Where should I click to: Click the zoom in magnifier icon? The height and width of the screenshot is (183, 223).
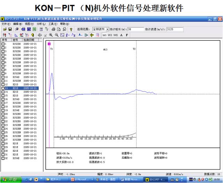(51, 35)
